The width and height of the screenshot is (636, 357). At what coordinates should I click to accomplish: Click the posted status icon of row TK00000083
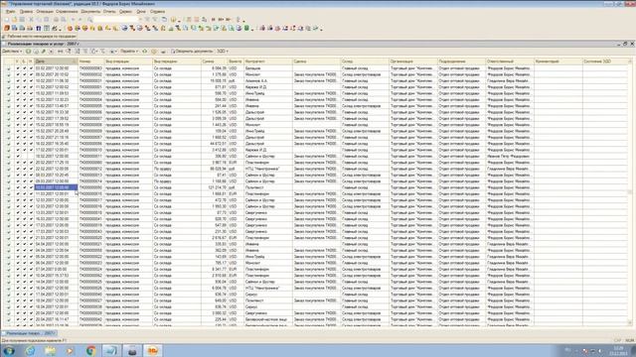(9, 68)
